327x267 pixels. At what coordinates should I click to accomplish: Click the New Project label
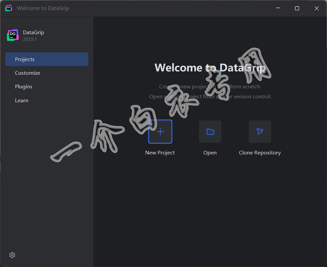160,152
